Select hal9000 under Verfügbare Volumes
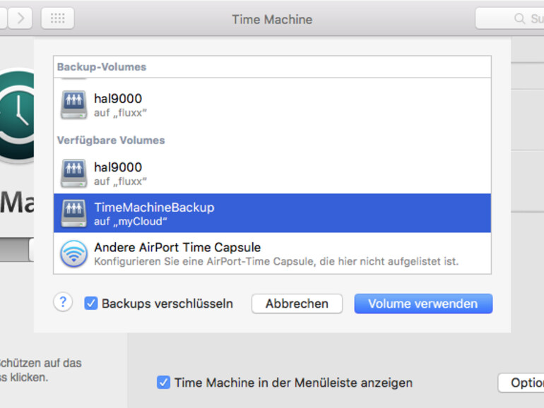Viewport: 544px width, 408px height. coord(272,174)
